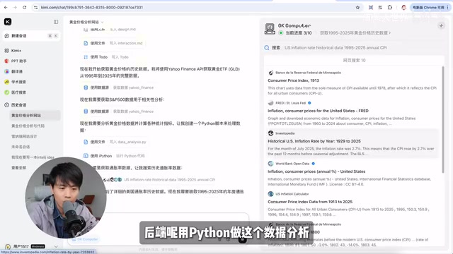Click the Kimi logo icon

click(x=8, y=22)
